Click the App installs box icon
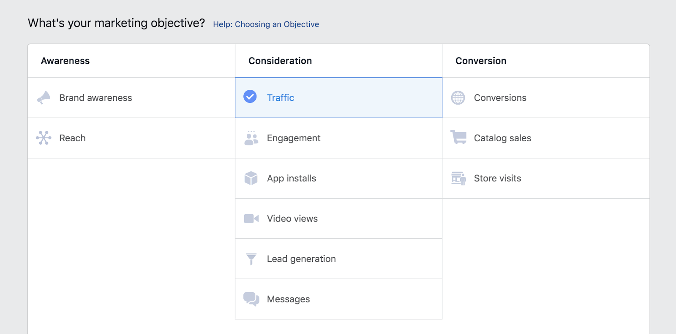The width and height of the screenshot is (676, 334). (x=251, y=178)
